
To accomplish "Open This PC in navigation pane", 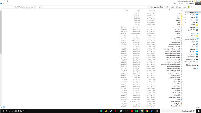I will click(192, 39).
